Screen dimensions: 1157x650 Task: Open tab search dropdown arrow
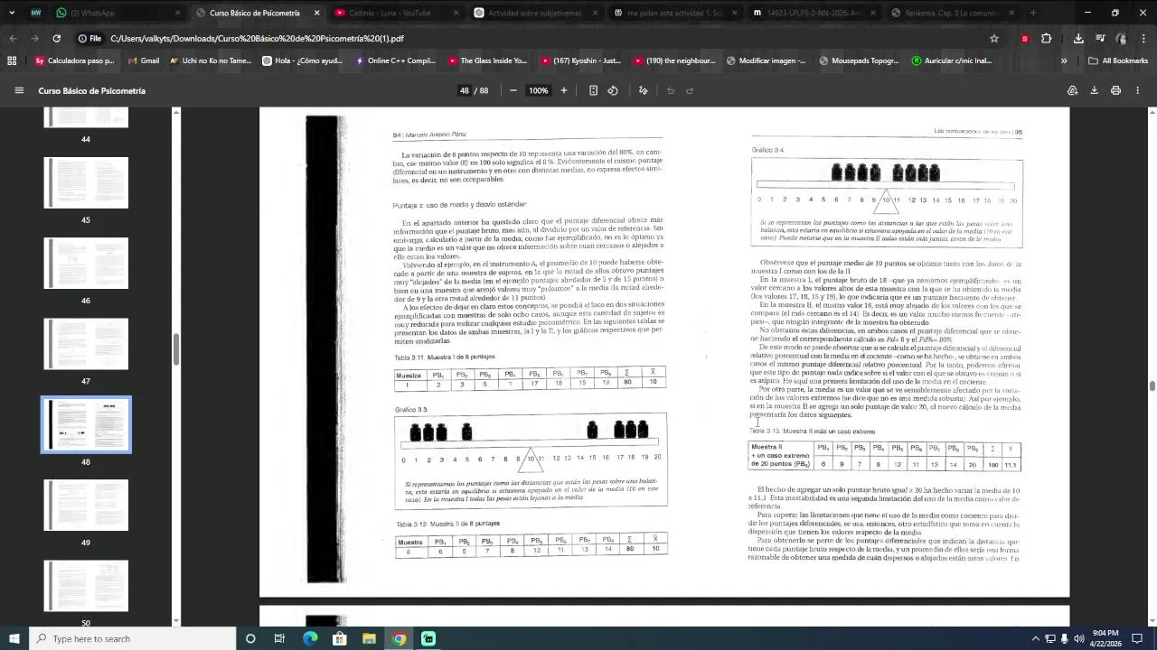[x=12, y=13]
